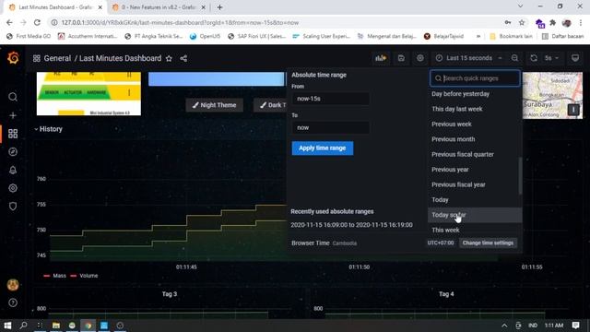Star the Last Minutes Dashboard
This screenshot has width=590, height=332.
[x=169, y=58]
